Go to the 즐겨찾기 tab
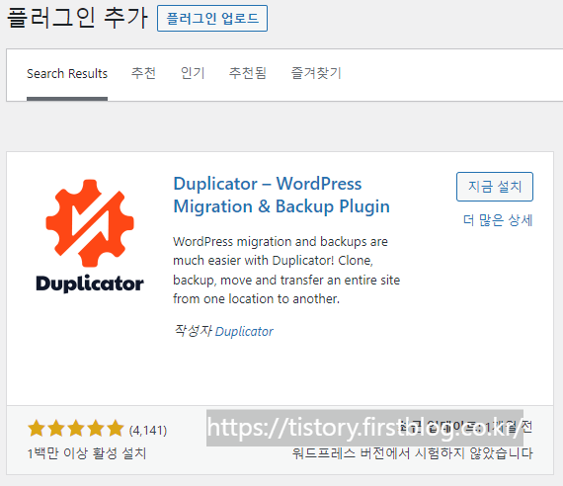This screenshot has height=486, width=563. click(x=316, y=73)
